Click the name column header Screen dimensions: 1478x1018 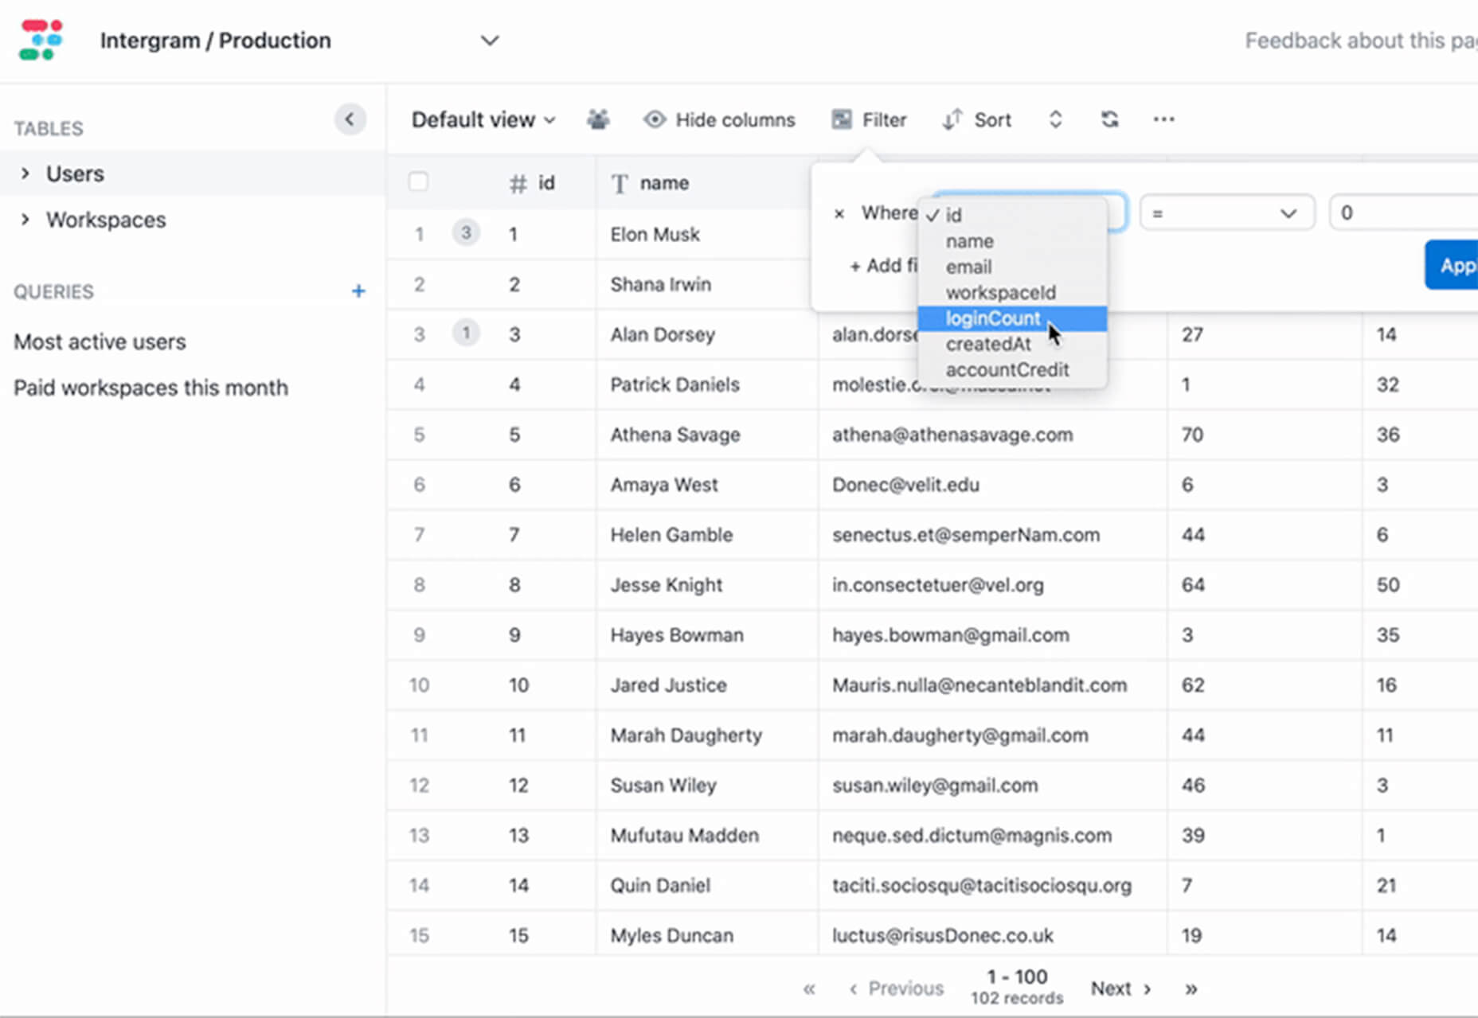click(x=650, y=184)
